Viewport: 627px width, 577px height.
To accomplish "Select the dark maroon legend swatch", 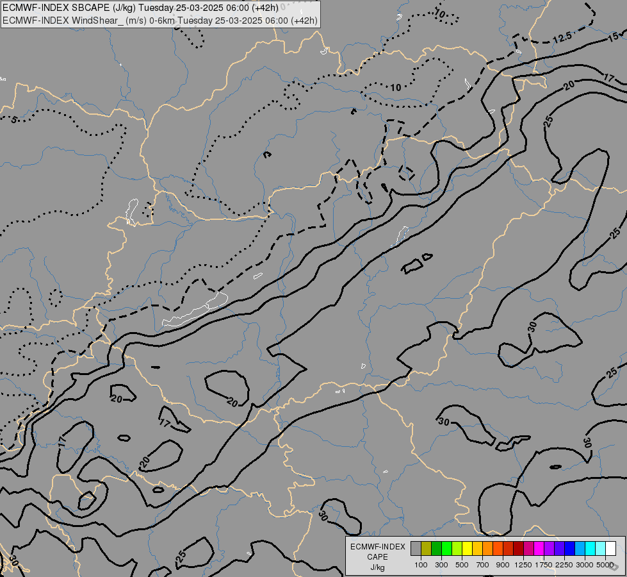I will point(519,548).
